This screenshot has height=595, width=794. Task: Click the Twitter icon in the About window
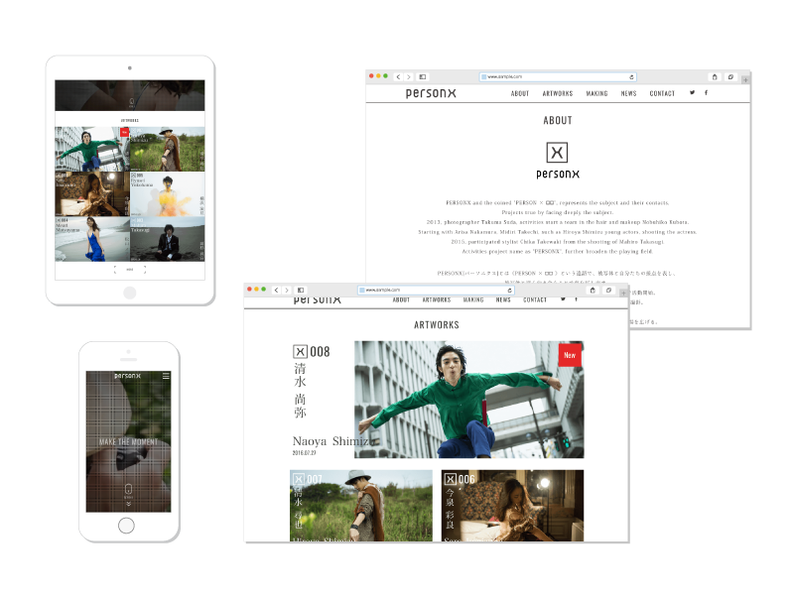click(x=692, y=93)
